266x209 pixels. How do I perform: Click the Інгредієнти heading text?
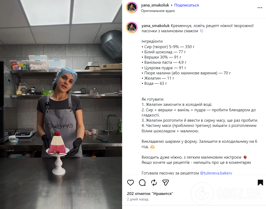click(x=152, y=41)
